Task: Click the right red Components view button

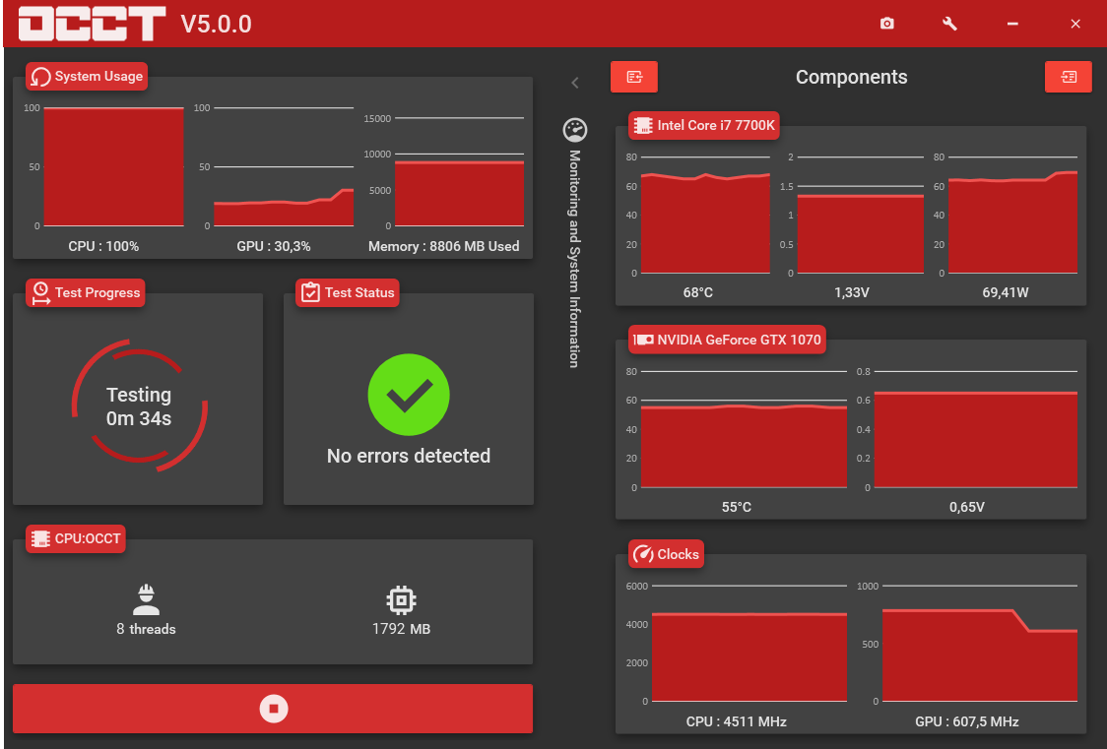Action: (1069, 77)
